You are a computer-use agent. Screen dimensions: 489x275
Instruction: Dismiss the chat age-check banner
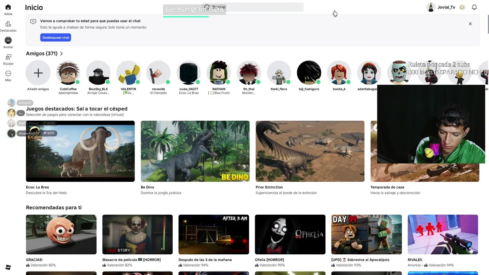pyautogui.click(x=470, y=24)
